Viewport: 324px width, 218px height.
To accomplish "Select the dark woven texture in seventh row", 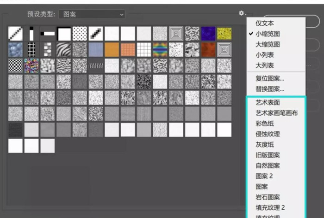I will point(15,130).
